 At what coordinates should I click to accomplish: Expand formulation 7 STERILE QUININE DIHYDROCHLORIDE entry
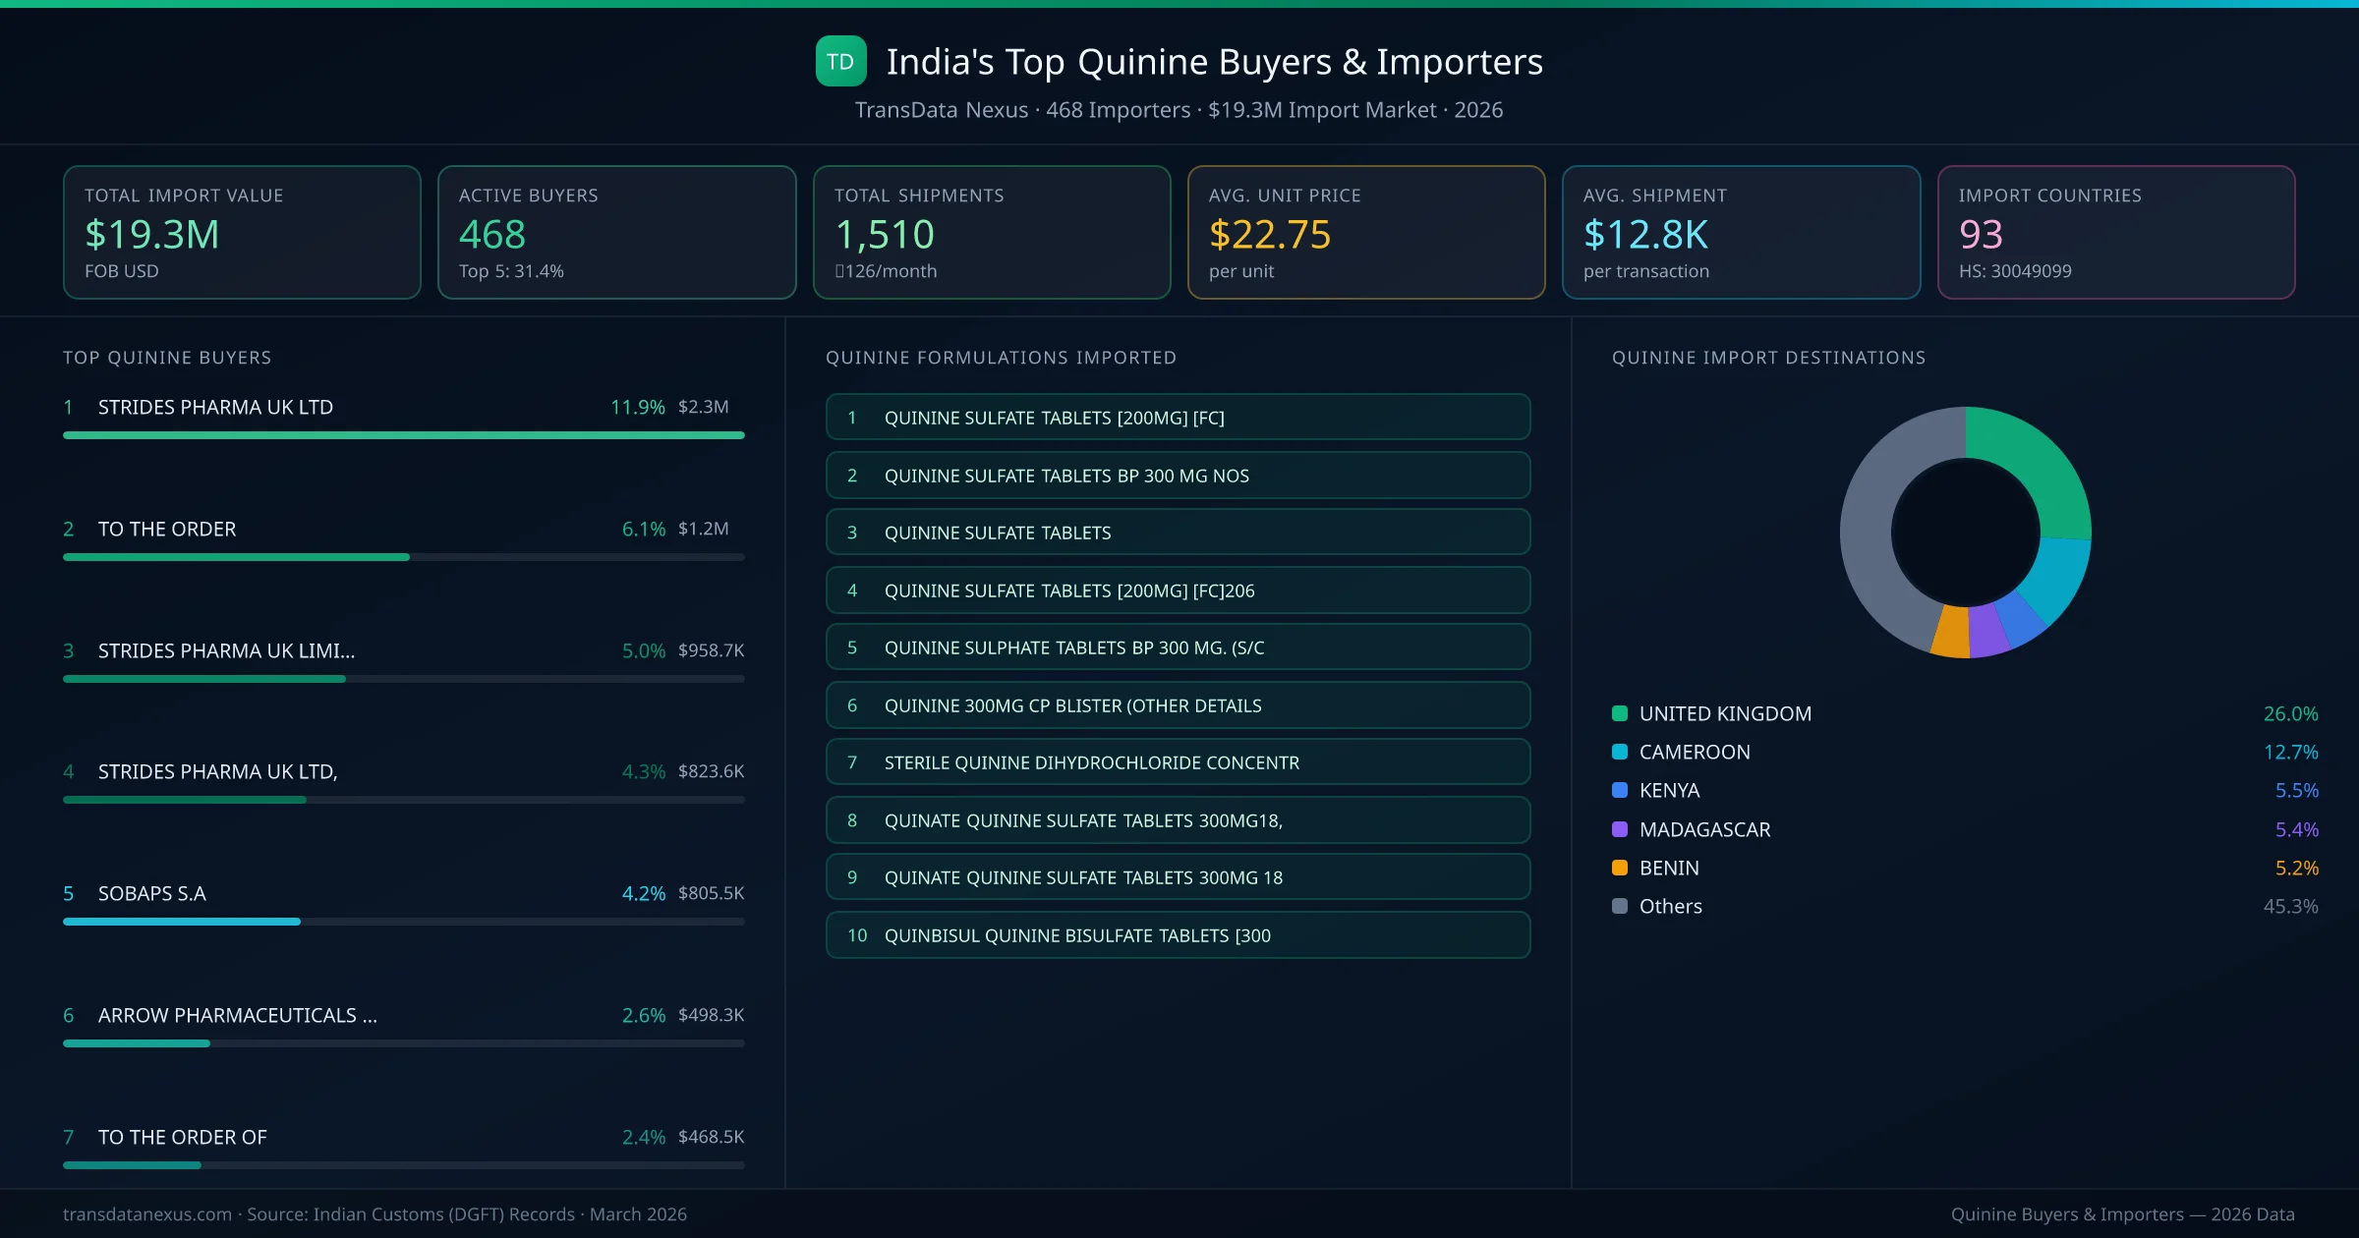click(1178, 761)
